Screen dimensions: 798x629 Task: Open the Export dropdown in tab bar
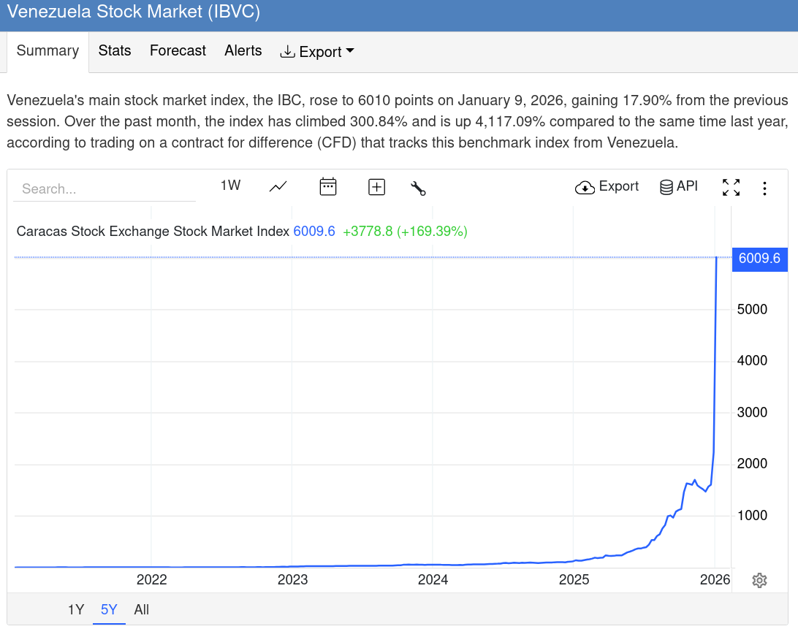(x=316, y=51)
